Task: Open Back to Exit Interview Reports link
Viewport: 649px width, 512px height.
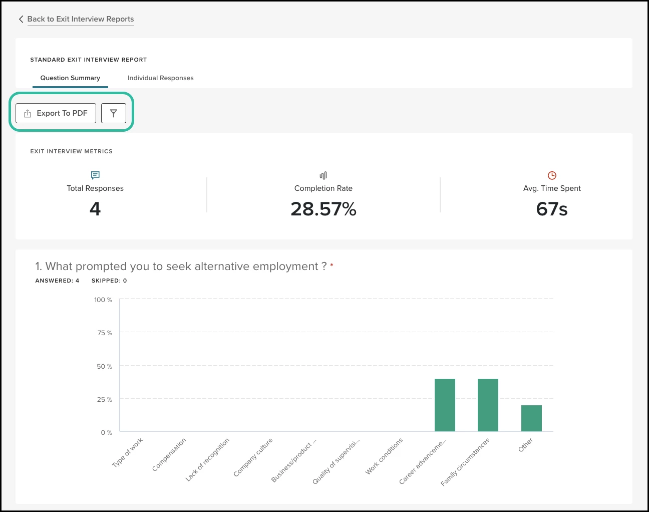Action: (81, 19)
